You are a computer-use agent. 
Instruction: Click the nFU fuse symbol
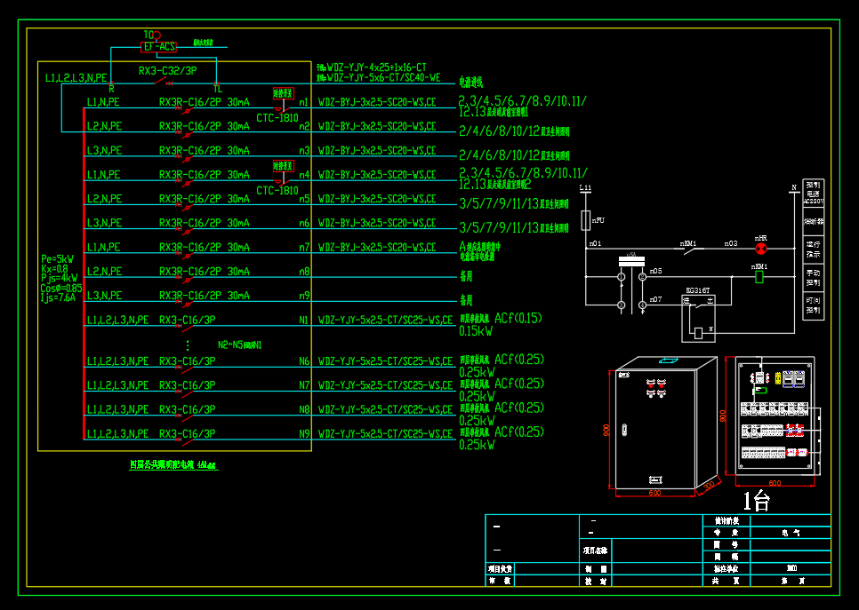tap(585, 220)
